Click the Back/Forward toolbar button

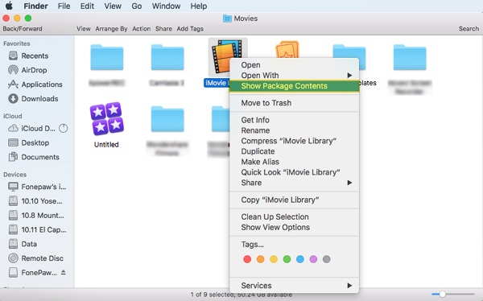point(23,29)
